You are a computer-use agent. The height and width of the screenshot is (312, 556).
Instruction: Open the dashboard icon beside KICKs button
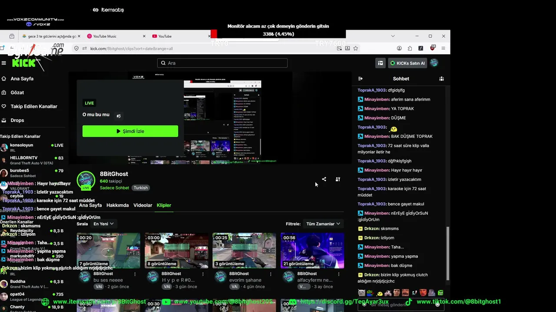tap(381, 63)
